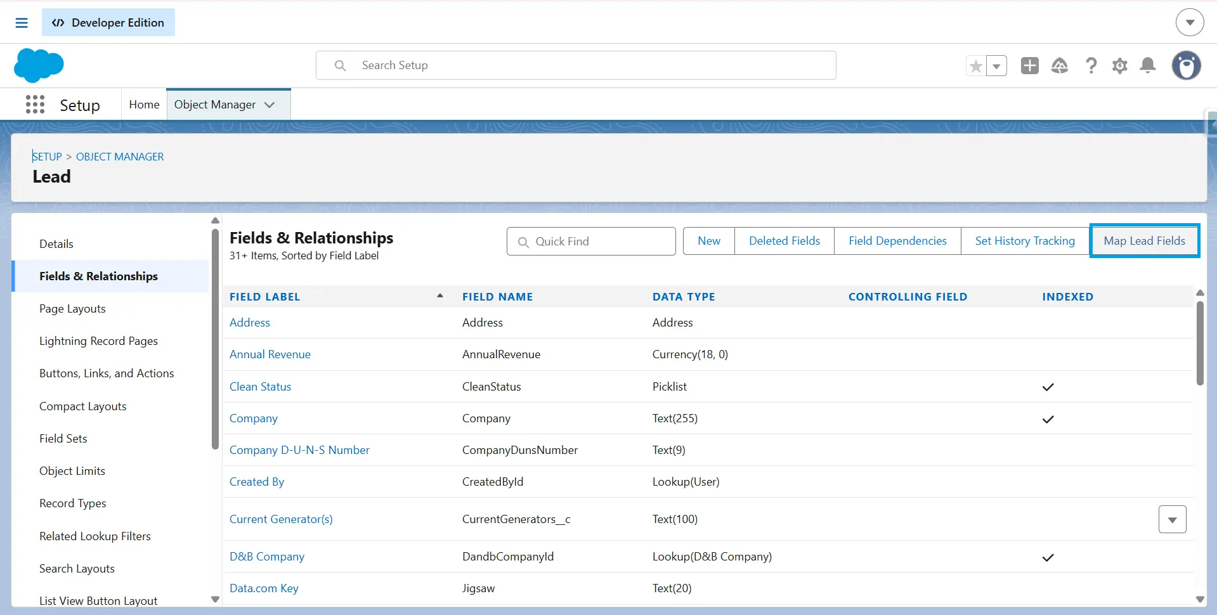The image size is (1217, 615).
Task: Open the Data.com Key field
Action: (264, 588)
